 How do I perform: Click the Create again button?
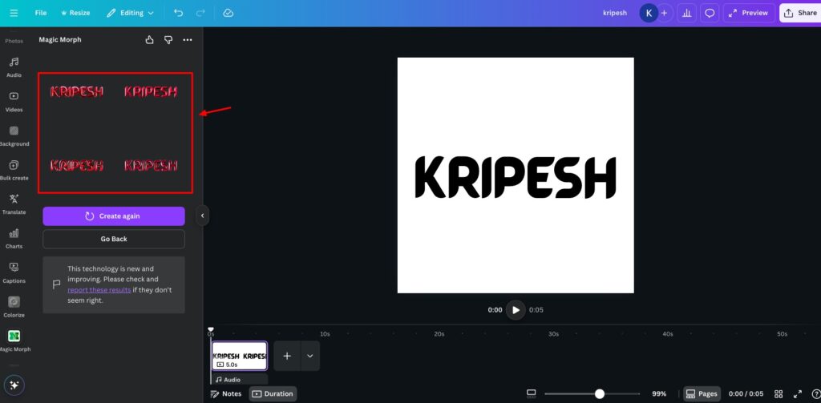point(114,216)
